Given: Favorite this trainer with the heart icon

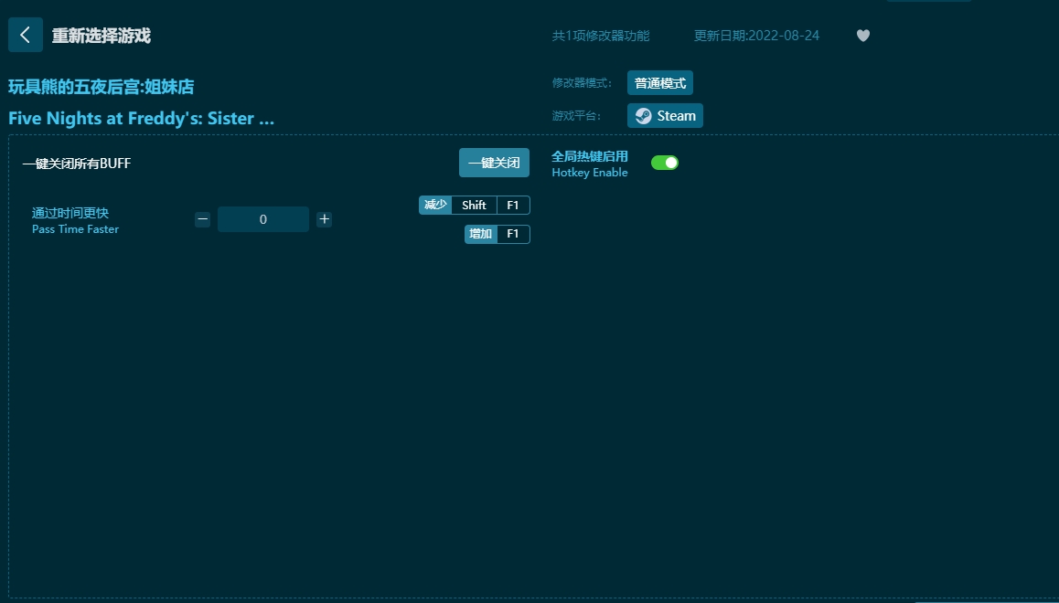Looking at the screenshot, I should [x=863, y=36].
